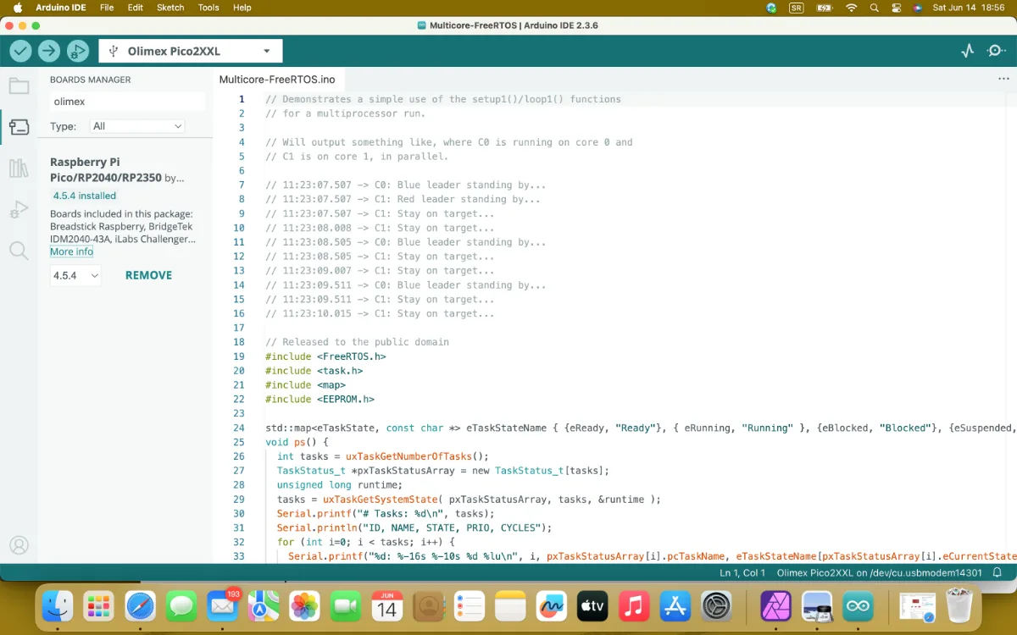Click the Arduino IDE icon in the Dock
This screenshot has height=635, width=1017.
[859, 606]
